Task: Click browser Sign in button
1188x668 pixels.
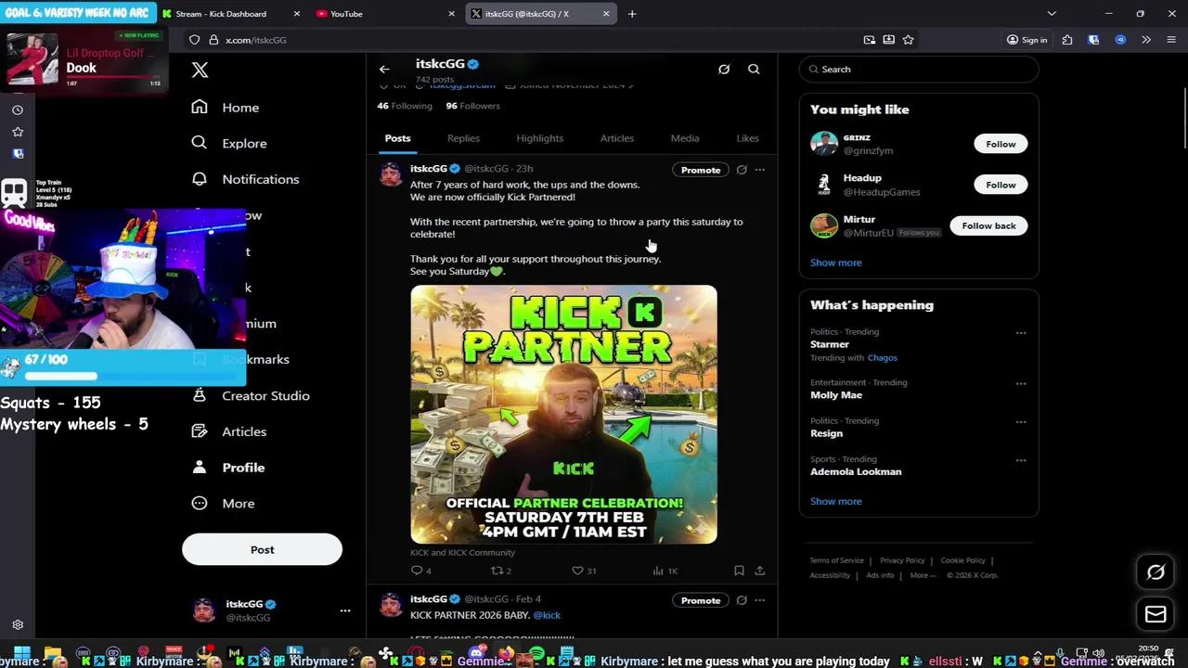Action: pyautogui.click(x=1027, y=40)
